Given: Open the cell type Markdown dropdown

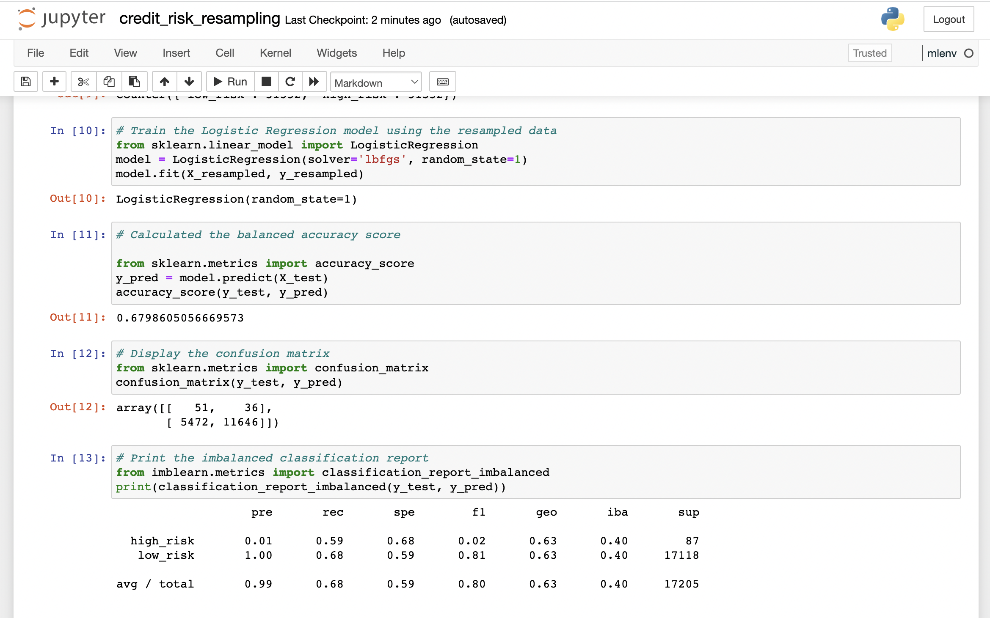Looking at the screenshot, I should coord(376,82).
